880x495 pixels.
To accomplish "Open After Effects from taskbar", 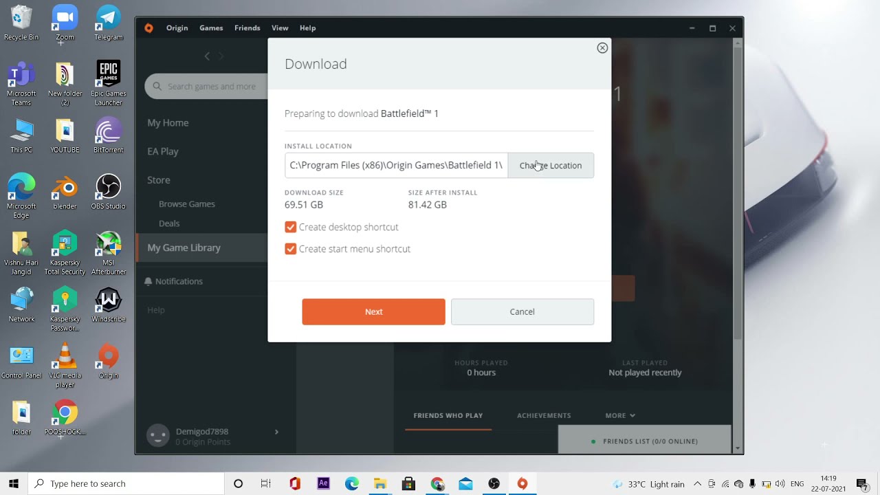I will point(323,483).
